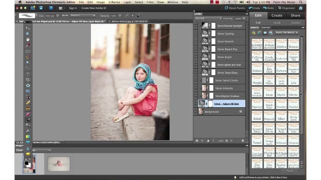The image size is (321, 180).
Task: Open the layer blend mode Normal dropdown
Action: 208,18
